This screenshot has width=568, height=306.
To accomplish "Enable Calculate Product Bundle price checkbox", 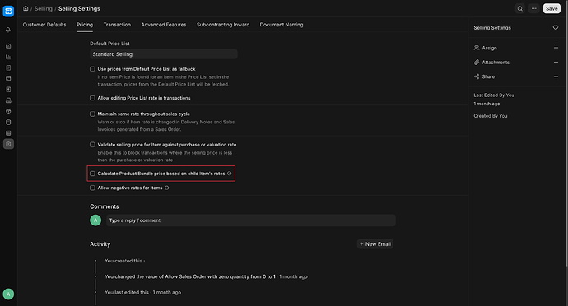I will click(92, 174).
